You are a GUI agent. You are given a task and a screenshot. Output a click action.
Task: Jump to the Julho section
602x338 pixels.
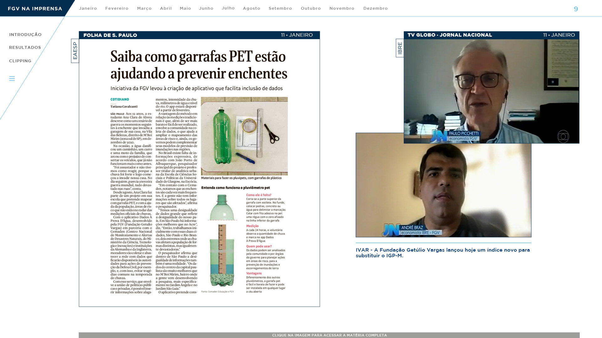(228, 8)
